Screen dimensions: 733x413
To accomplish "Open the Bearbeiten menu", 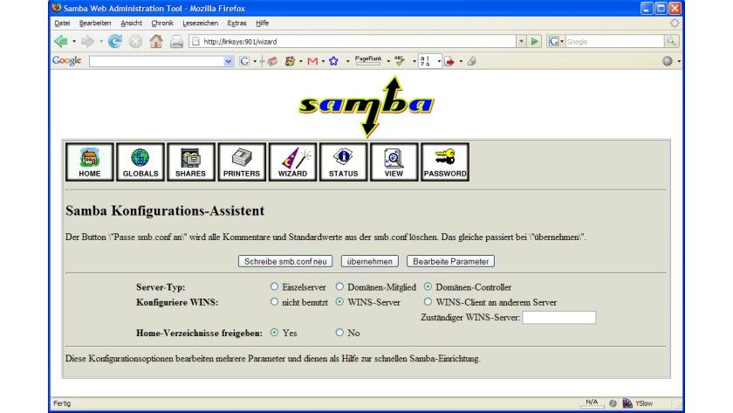I will 95,23.
